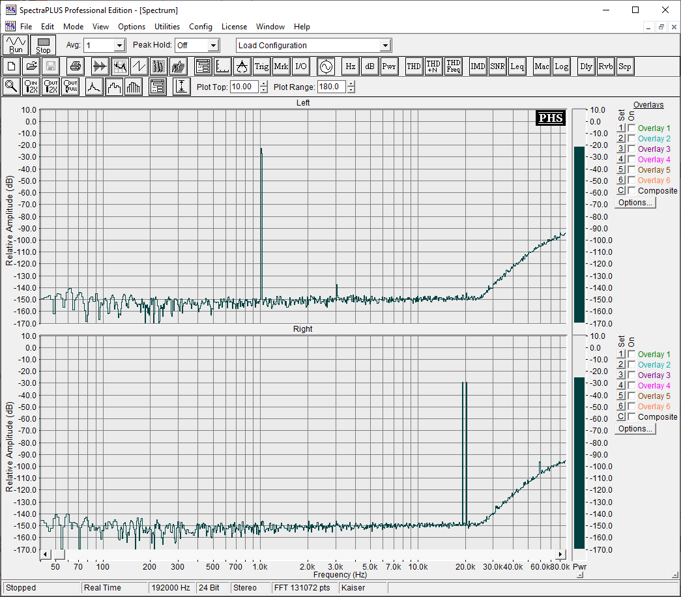Click the frequency axis horizontal scrollbar
The height and width of the screenshot is (597, 681).
pyautogui.click(x=303, y=554)
